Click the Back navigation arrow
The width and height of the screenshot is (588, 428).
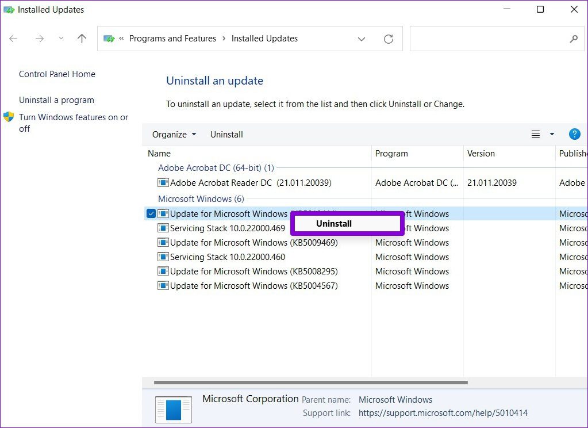pyautogui.click(x=13, y=39)
